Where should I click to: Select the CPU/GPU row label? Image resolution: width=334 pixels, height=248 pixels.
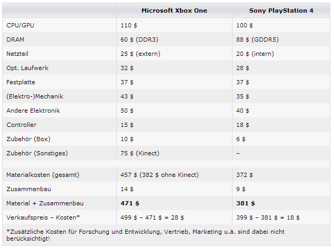[x=20, y=25]
